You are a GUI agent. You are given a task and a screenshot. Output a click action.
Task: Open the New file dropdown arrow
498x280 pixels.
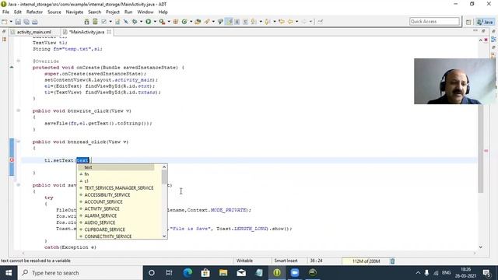(11, 22)
